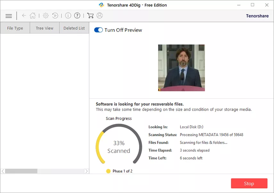Switch to the File Type tab
274x193 pixels.
pyautogui.click(x=15, y=28)
